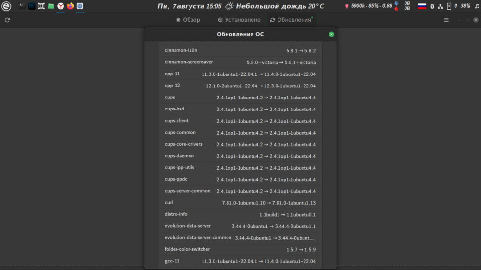Click the weather applet showing Небольшой дождь
481x270 pixels.
(274, 6)
